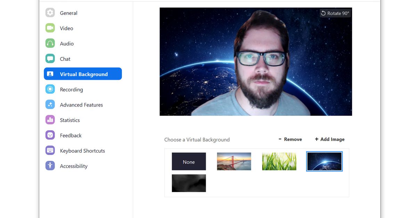Viewport: 417px width, 218px height.
Task: Click the Audio headphones icon
Action: [50, 43]
